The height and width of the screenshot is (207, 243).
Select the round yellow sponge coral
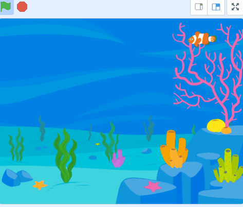[216, 126]
